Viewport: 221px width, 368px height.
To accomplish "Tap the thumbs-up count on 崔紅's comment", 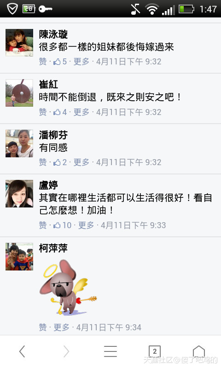I will [x=60, y=112].
